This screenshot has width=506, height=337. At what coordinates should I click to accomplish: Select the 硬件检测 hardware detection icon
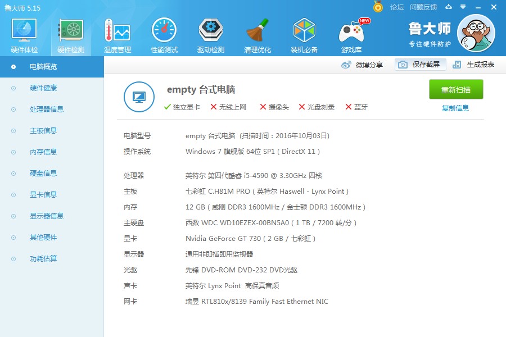point(71,35)
